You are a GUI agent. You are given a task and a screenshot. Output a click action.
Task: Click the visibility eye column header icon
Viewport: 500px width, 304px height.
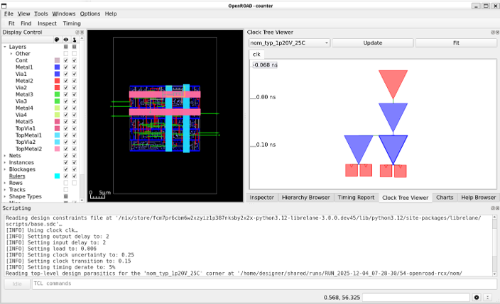[x=66, y=40]
